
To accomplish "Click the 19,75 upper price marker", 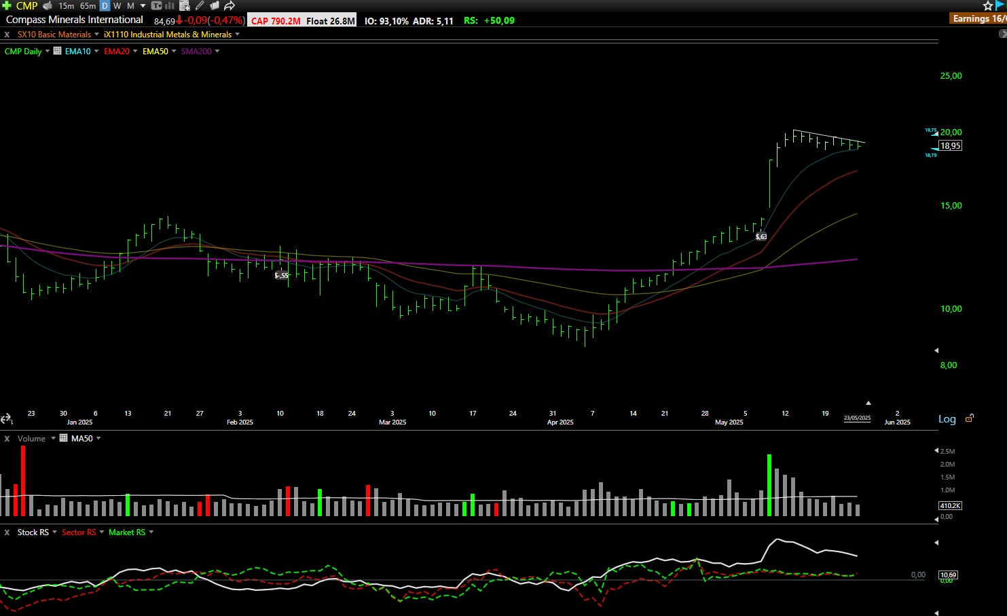I will (930, 130).
